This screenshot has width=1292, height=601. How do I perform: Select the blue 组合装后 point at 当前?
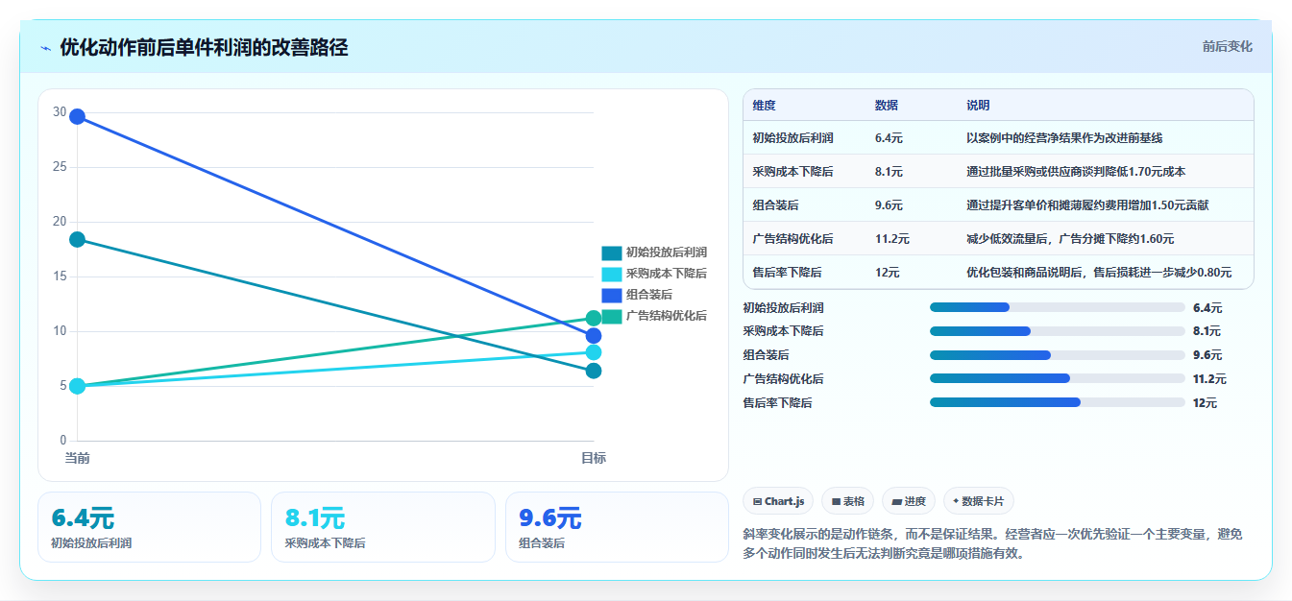[x=77, y=117]
